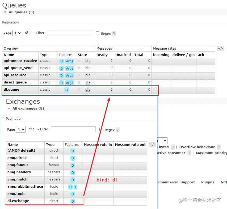
Task: Enable Regex checkbox in Exchanges pagination
Action: (101, 129)
